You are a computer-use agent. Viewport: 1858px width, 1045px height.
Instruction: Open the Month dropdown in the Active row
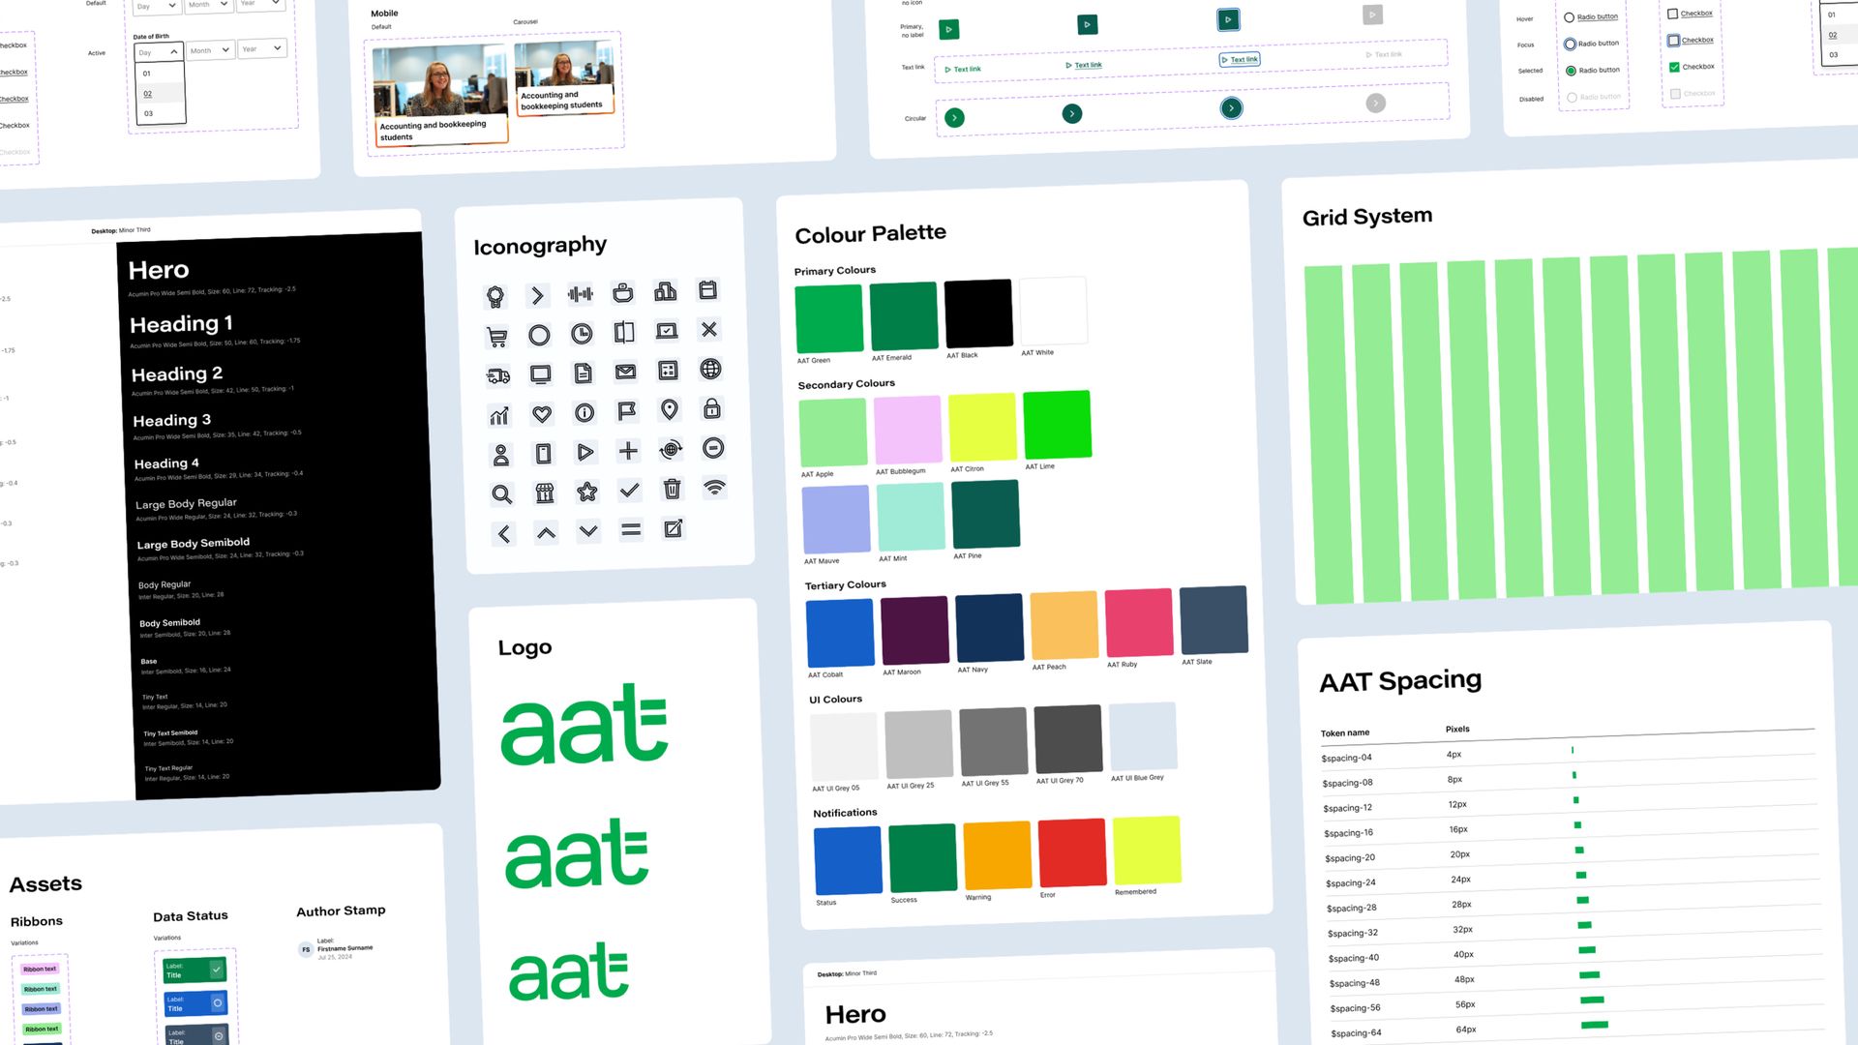tap(210, 50)
